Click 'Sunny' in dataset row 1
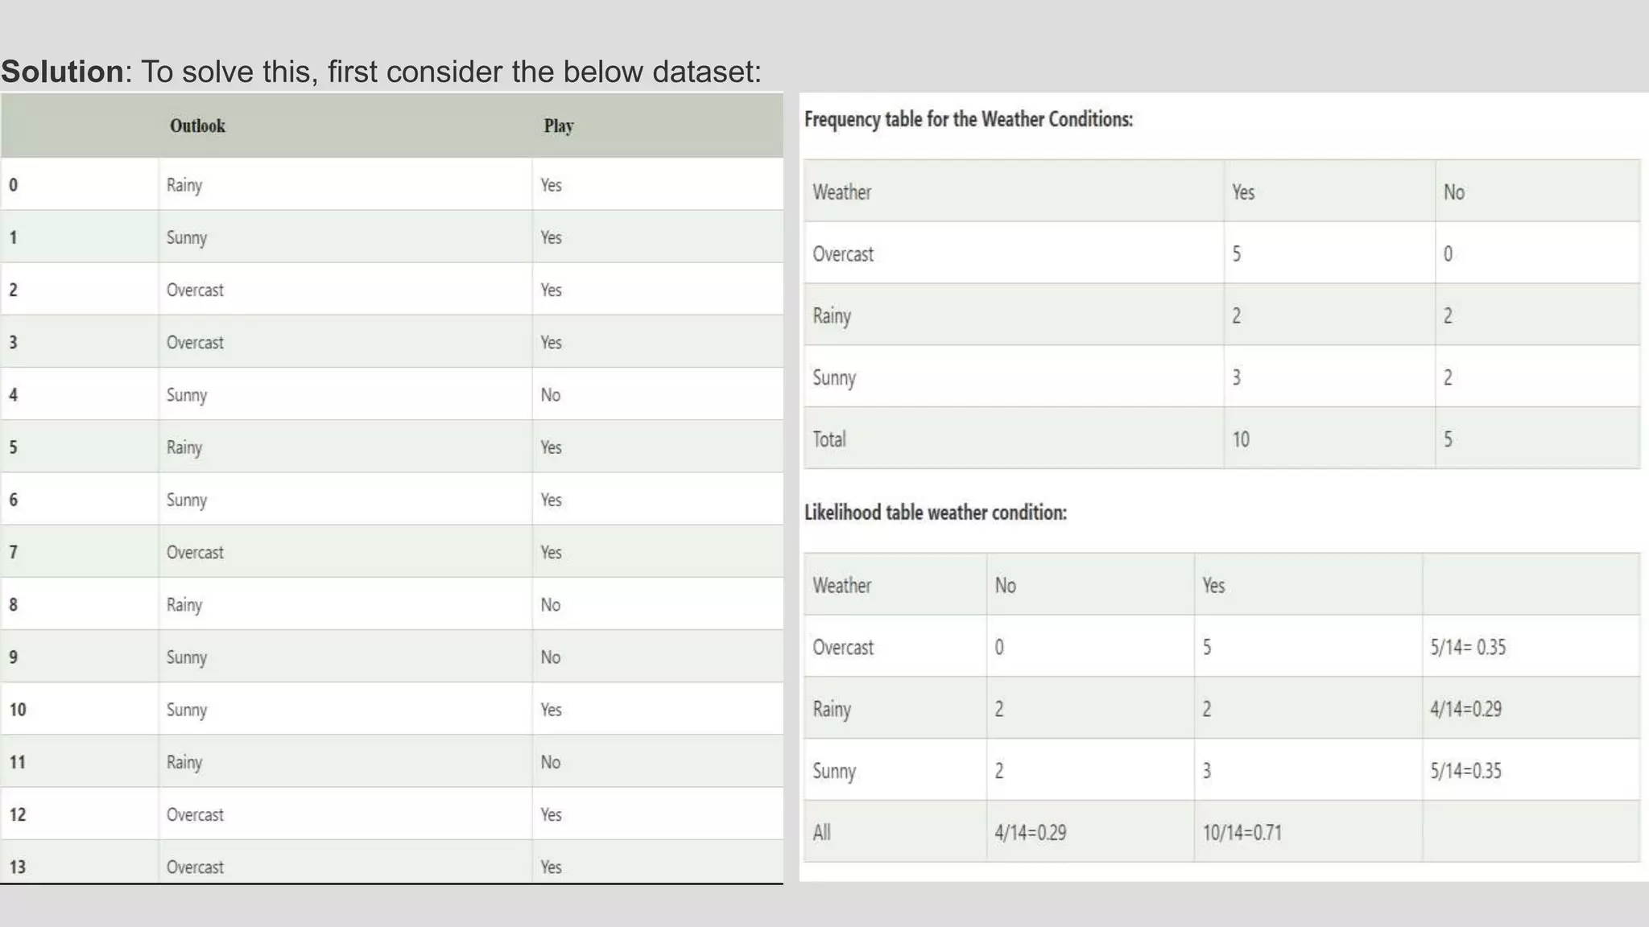This screenshot has height=927, width=1649. click(187, 237)
